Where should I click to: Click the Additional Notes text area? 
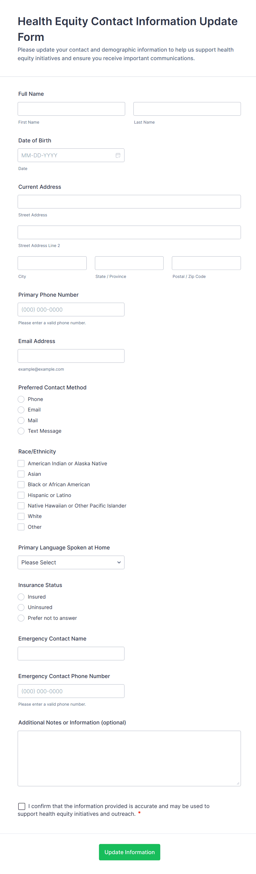(x=129, y=758)
